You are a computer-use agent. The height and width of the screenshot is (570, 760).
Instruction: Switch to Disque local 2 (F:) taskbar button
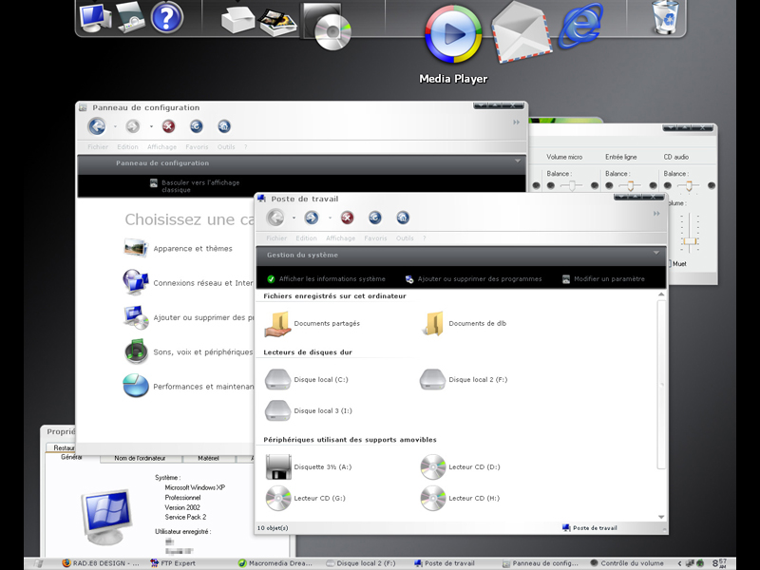(x=361, y=563)
